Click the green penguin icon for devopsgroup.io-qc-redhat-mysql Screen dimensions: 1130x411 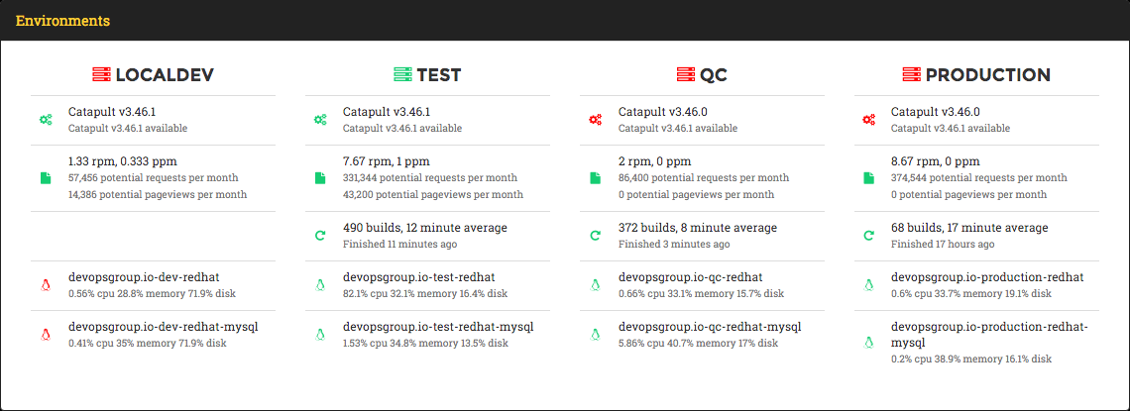pyautogui.click(x=596, y=335)
